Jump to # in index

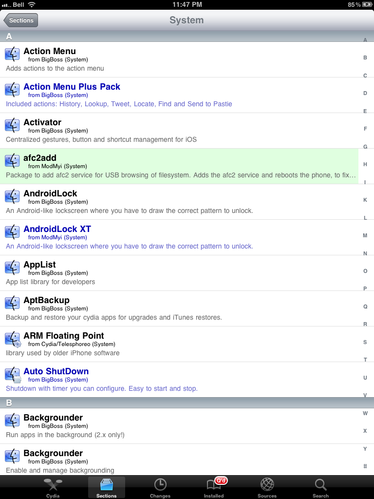[x=365, y=466]
